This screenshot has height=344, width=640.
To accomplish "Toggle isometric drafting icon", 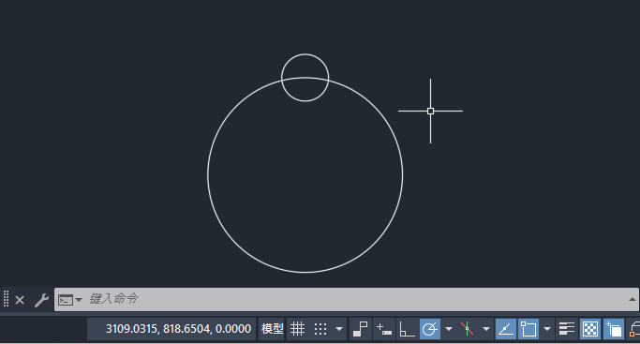I will [x=468, y=329].
